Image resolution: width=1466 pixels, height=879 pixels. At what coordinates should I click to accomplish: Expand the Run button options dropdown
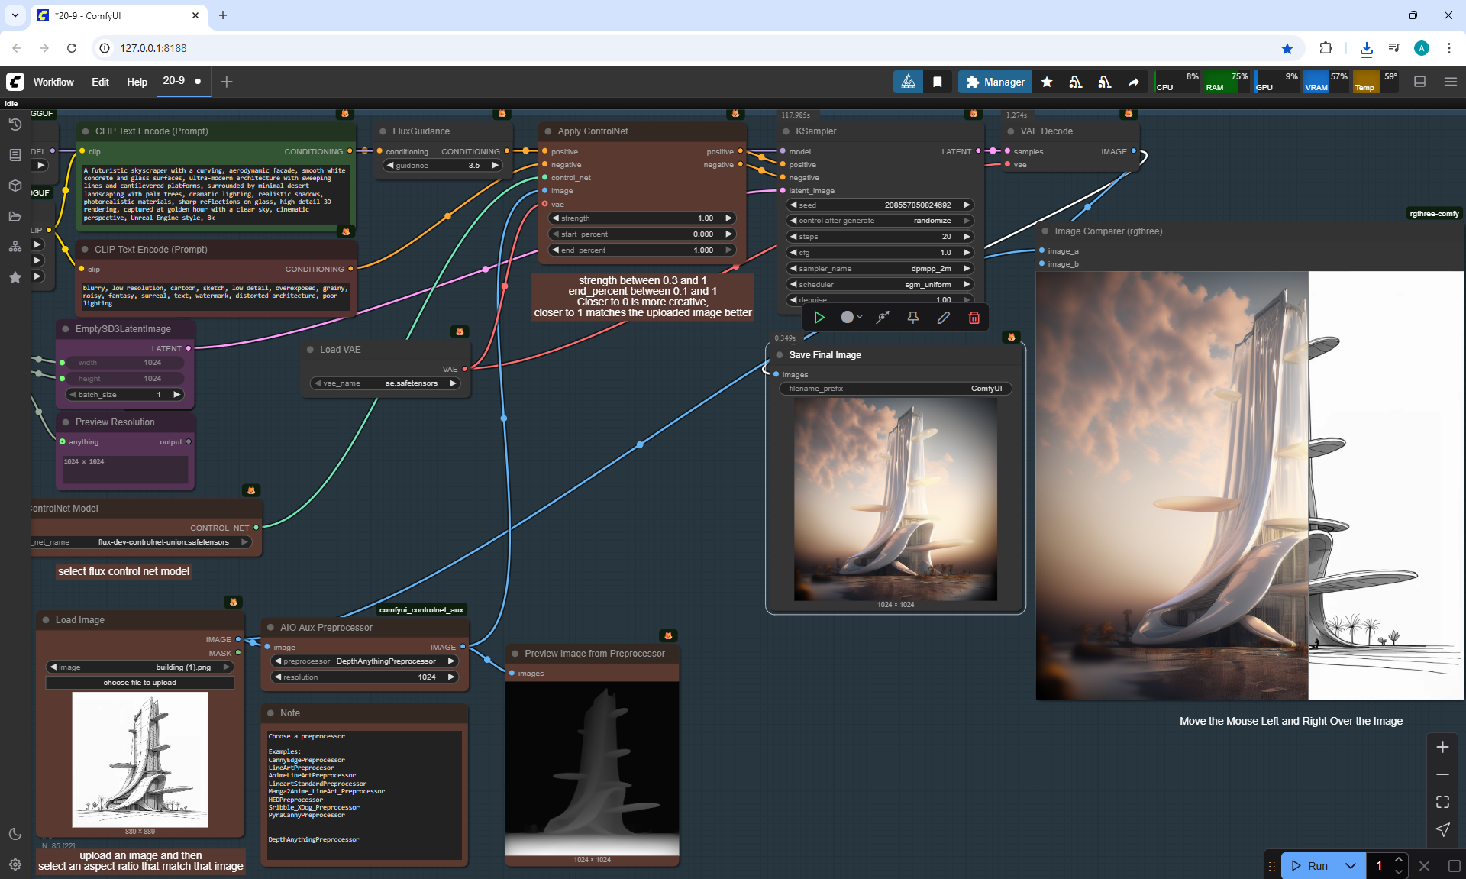1350,866
